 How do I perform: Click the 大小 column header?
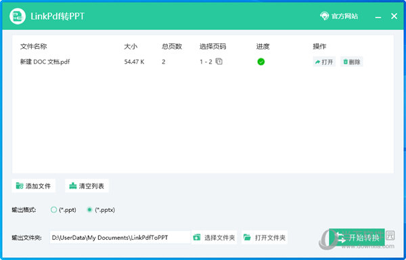pyautogui.click(x=131, y=46)
